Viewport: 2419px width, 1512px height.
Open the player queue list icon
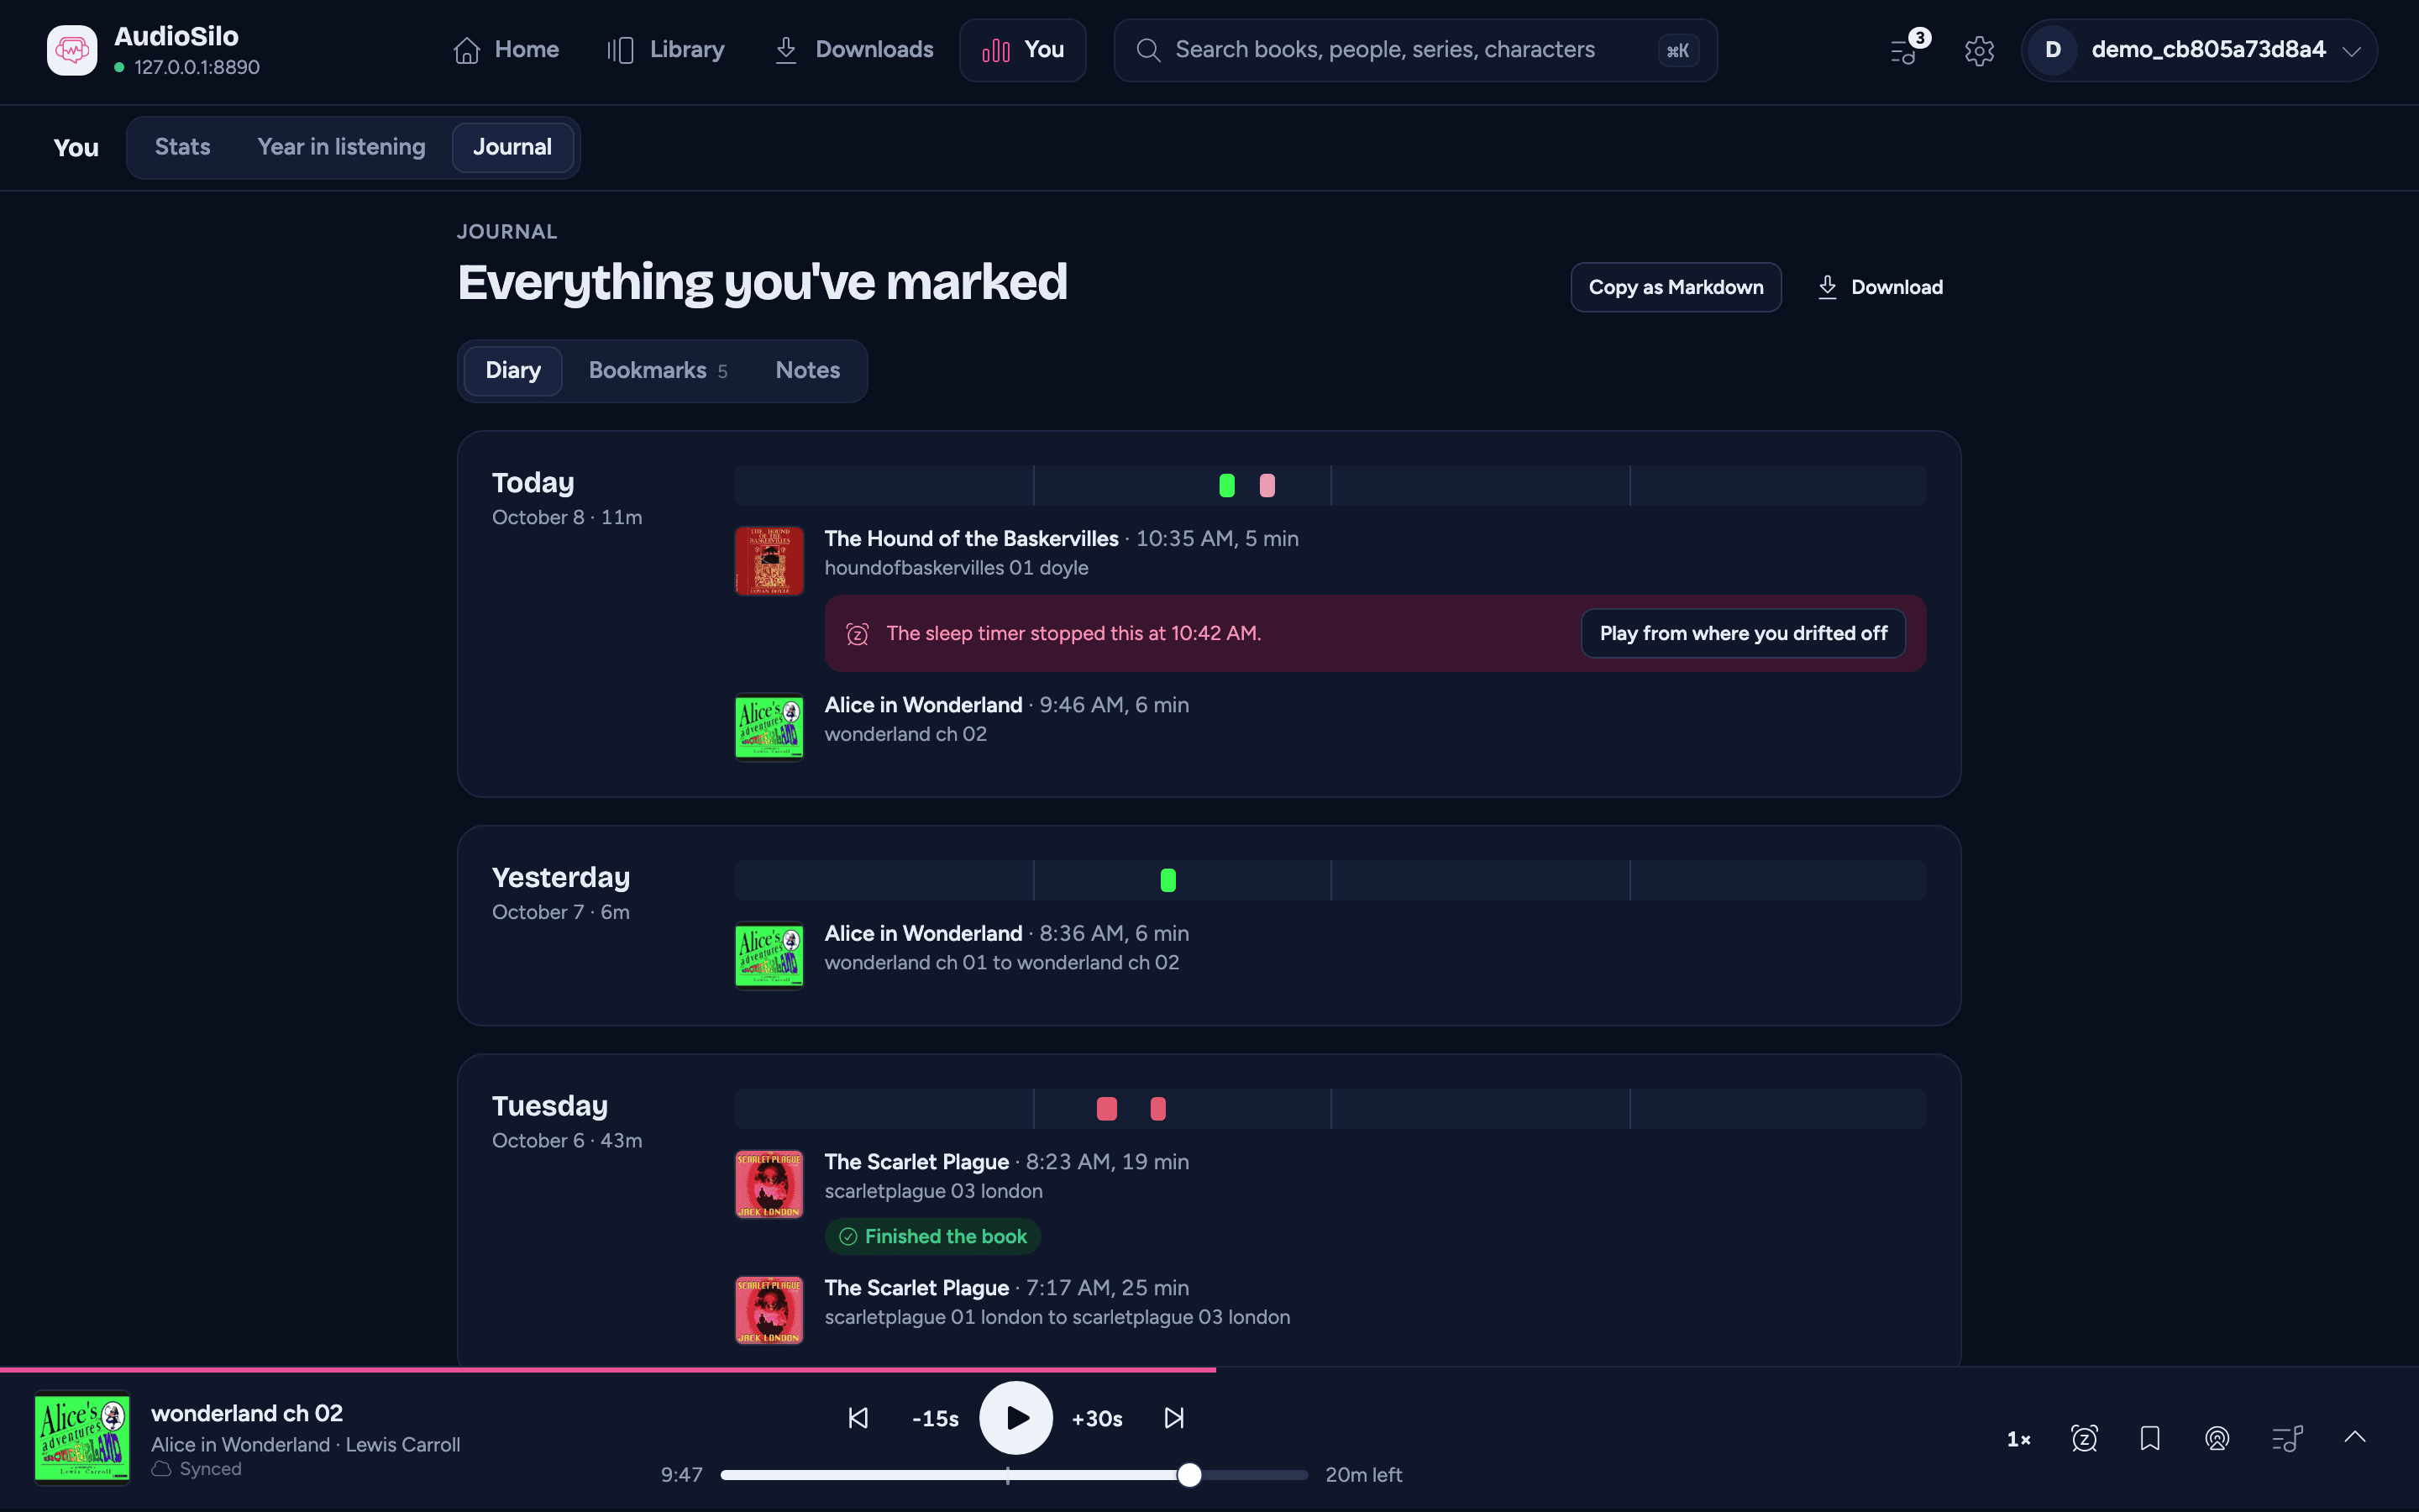[2287, 1438]
